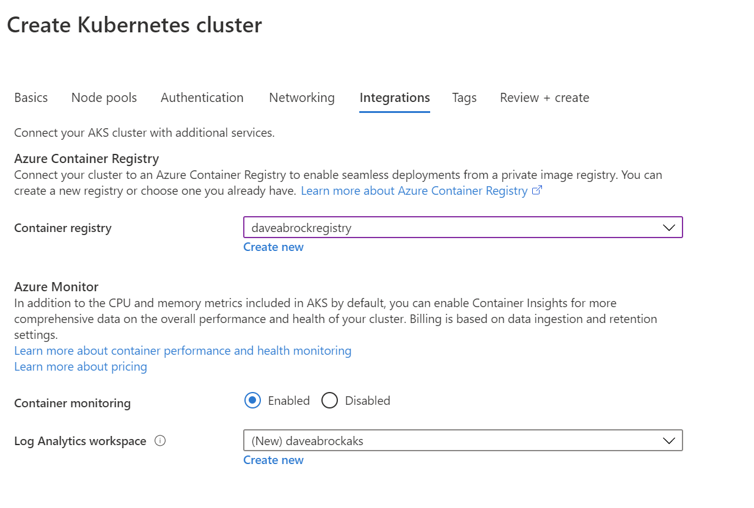This screenshot has width=754, height=508.
Task: Open the Learn more about pricing link
Action: tap(80, 366)
